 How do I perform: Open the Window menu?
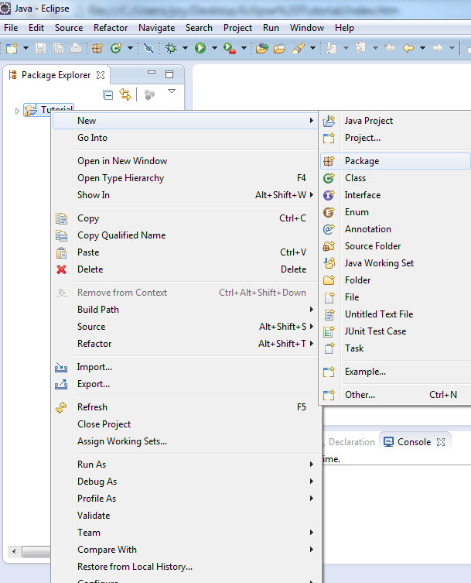[307, 28]
